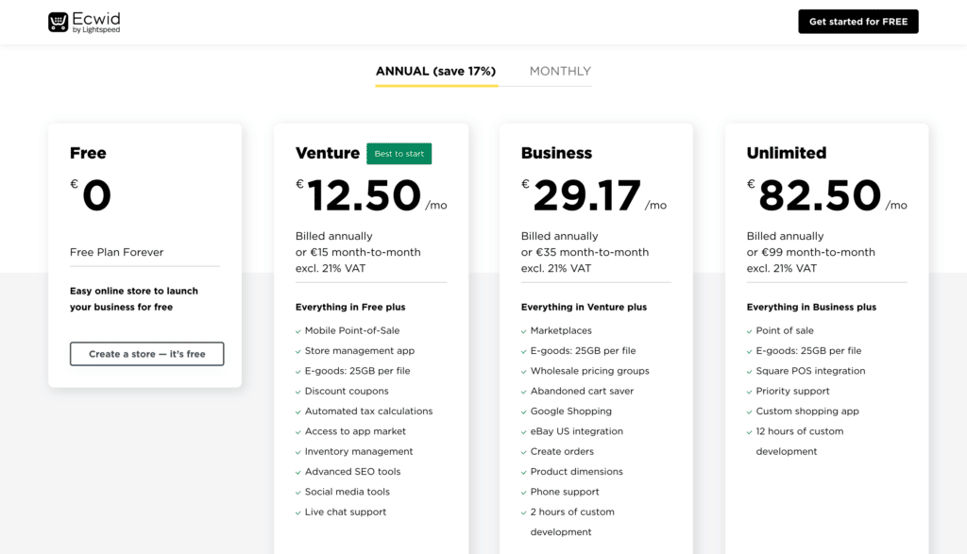
Task: Click the checkmark beside Square POS integration
Action: coord(749,372)
